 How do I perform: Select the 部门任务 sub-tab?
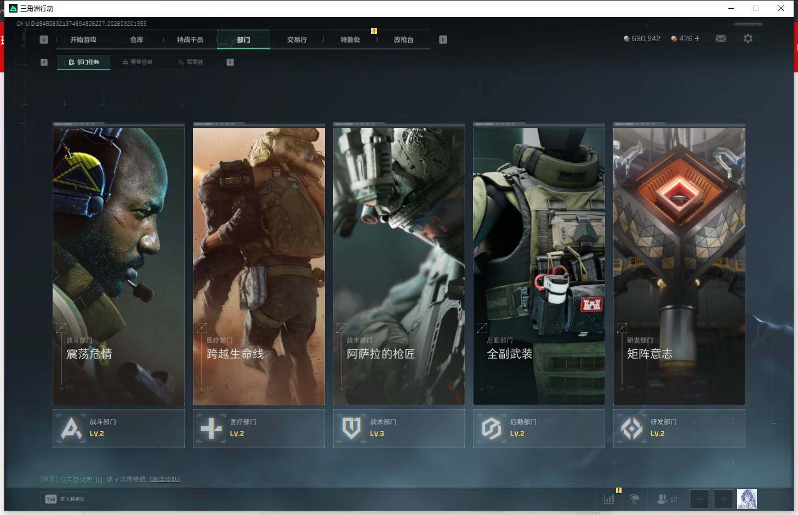tap(83, 62)
